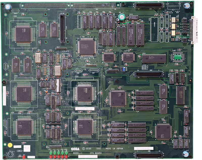This screenshot has height=160, width=202.
Task: Click the green LED under LED2 label
Action: click(x=55, y=153)
